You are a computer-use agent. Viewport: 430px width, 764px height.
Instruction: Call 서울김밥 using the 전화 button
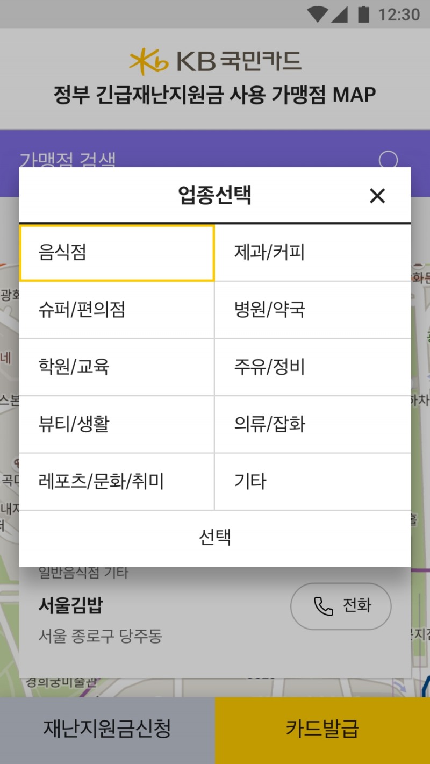(341, 605)
